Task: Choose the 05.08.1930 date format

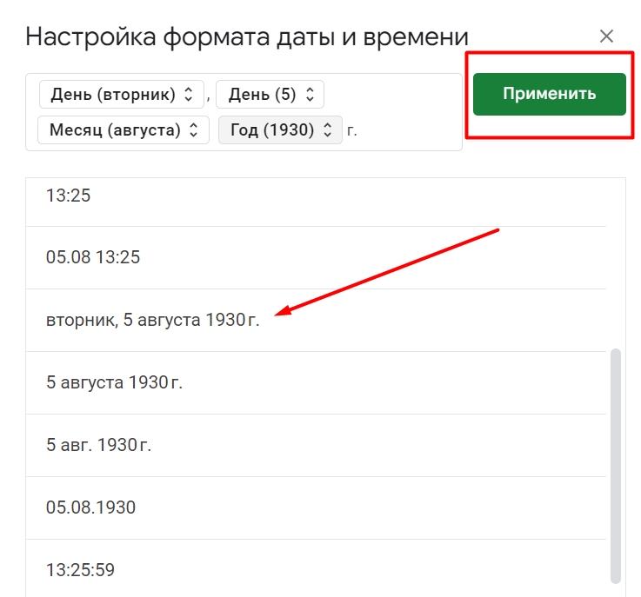Action: [x=90, y=507]
